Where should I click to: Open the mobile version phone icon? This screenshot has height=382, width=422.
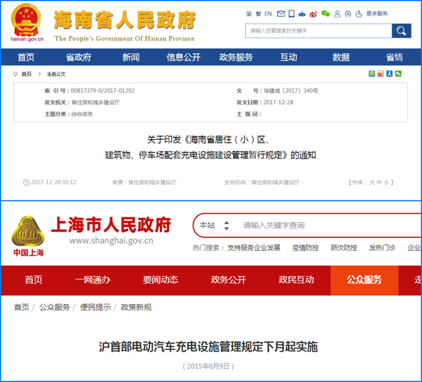coord(291,14)
